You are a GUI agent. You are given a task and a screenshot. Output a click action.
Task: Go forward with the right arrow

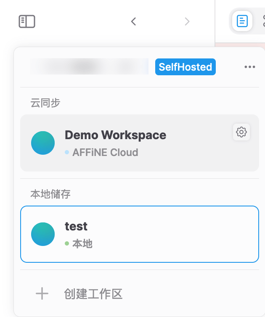click(187, 21)
